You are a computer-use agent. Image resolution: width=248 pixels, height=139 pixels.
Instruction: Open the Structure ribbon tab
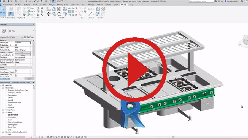point(18,5)
